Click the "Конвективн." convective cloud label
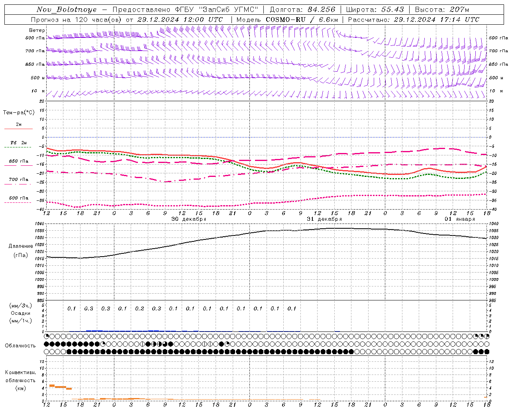 tap(21, 373)
